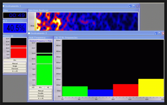Click the Instruments 2 window title icon
This screenshot has height=105, width=167.
pyautogui.click(x=29, y=33)
